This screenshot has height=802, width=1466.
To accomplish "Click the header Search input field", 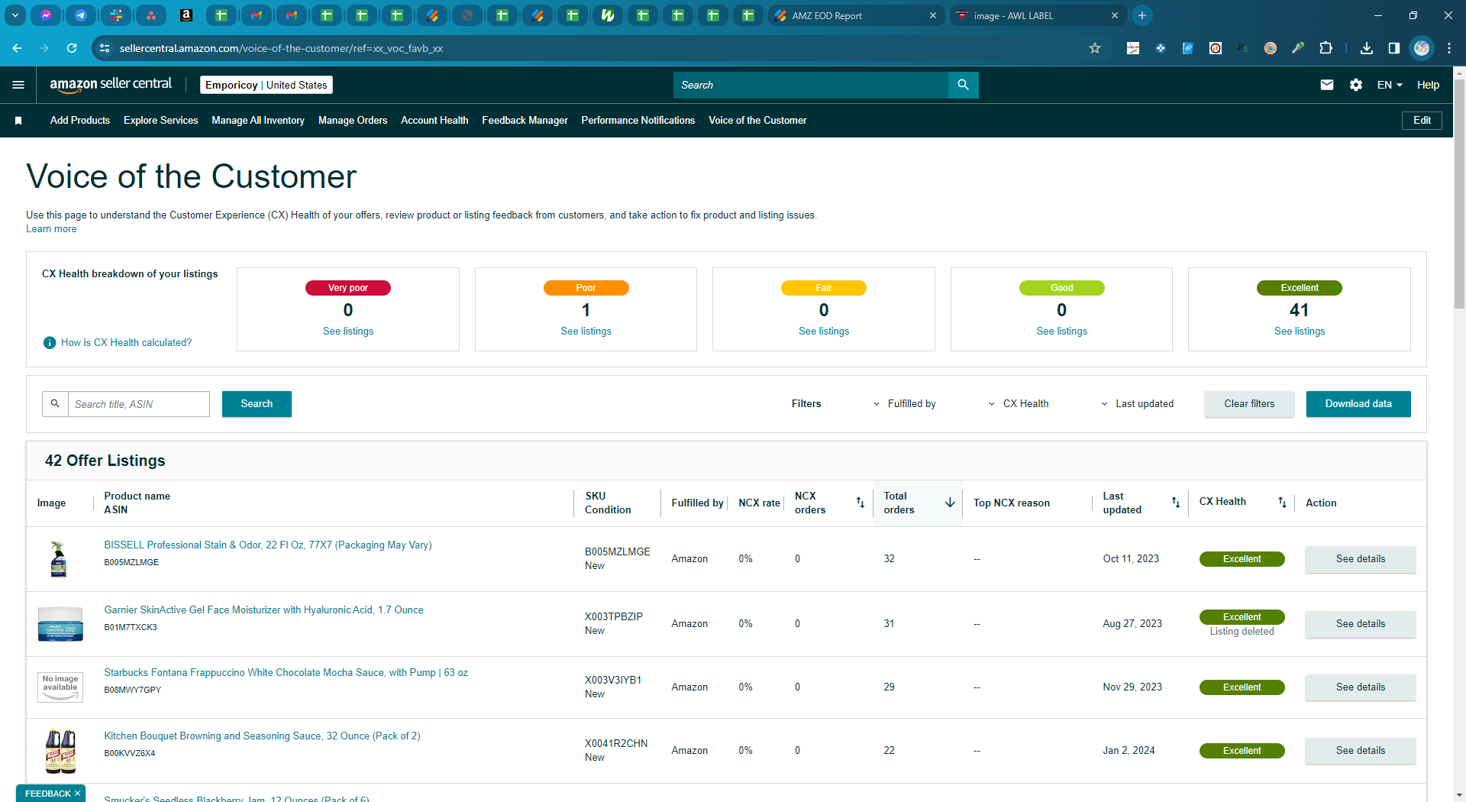I will pos(811,85).
